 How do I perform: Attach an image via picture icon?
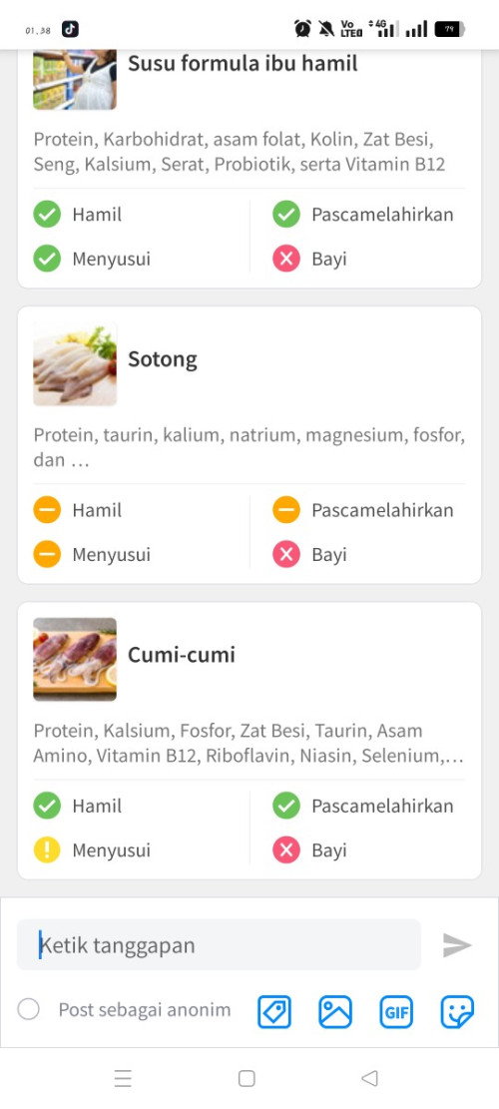pos(335,1011)
